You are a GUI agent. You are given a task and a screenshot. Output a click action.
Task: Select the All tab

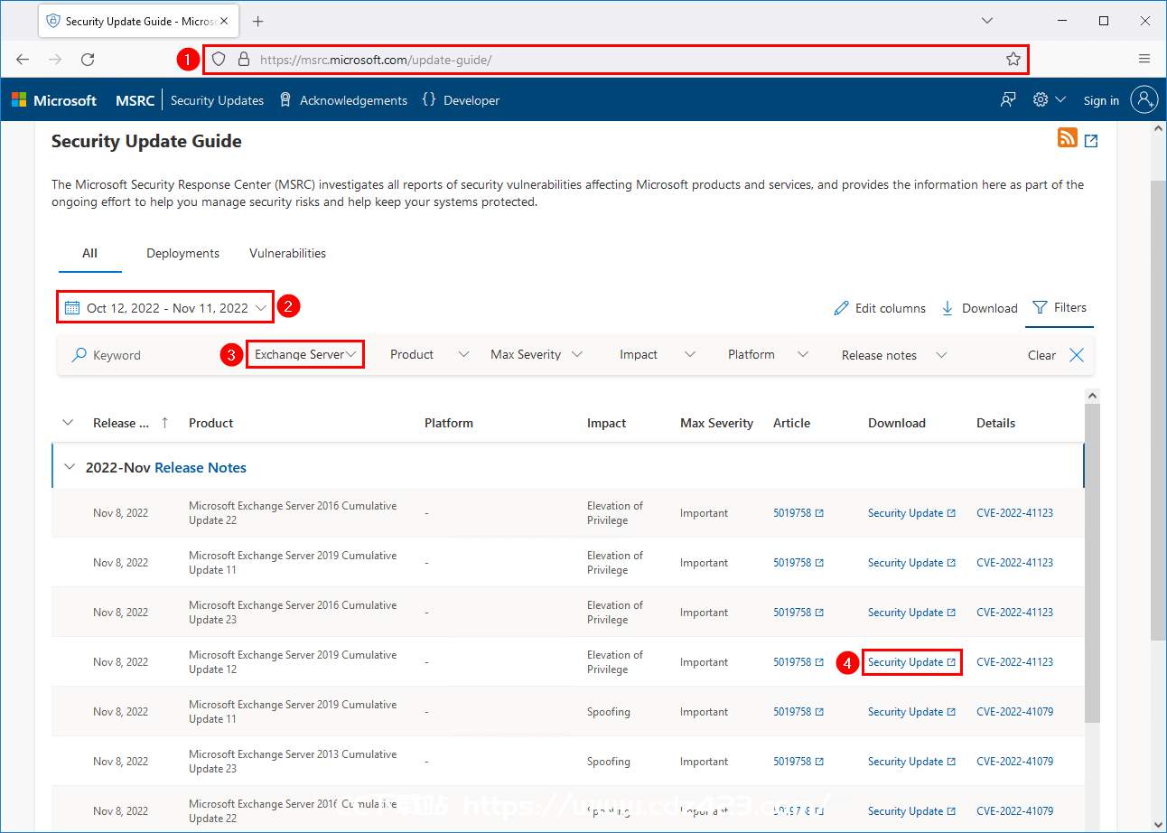click(89, 254)
